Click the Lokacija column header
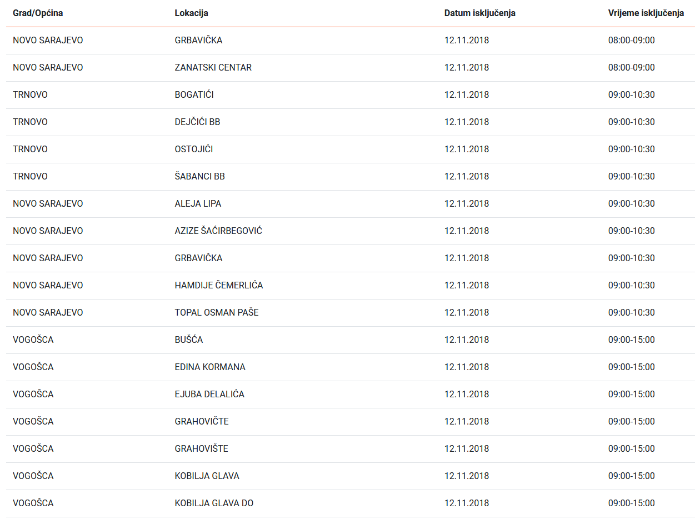 point(191,13)
